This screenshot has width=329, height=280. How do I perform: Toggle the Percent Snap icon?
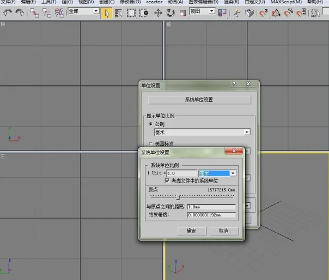[x=289, y=13]
